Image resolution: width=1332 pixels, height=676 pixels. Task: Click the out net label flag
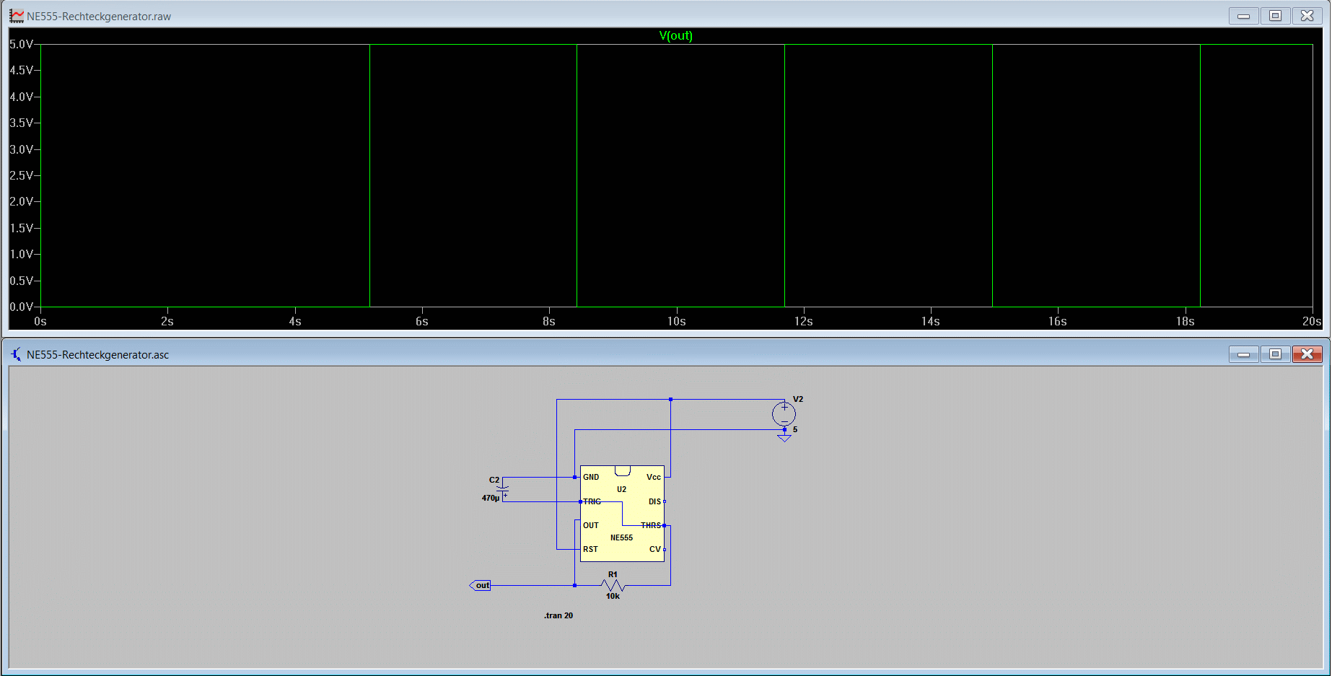tap(481, 585)
